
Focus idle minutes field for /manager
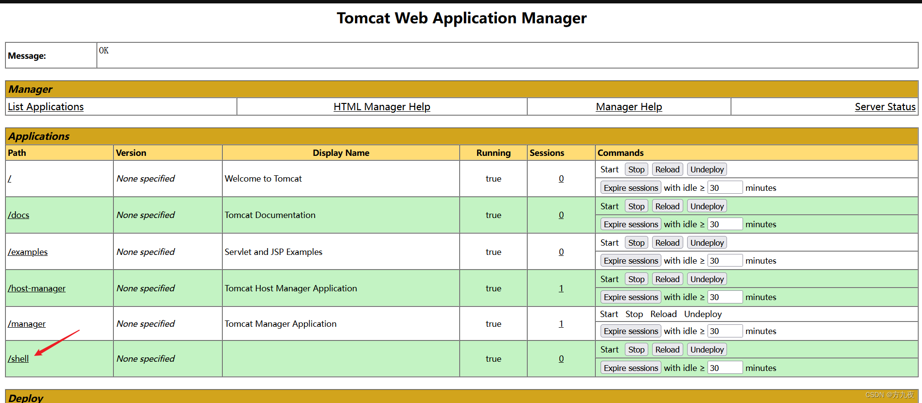725,331
